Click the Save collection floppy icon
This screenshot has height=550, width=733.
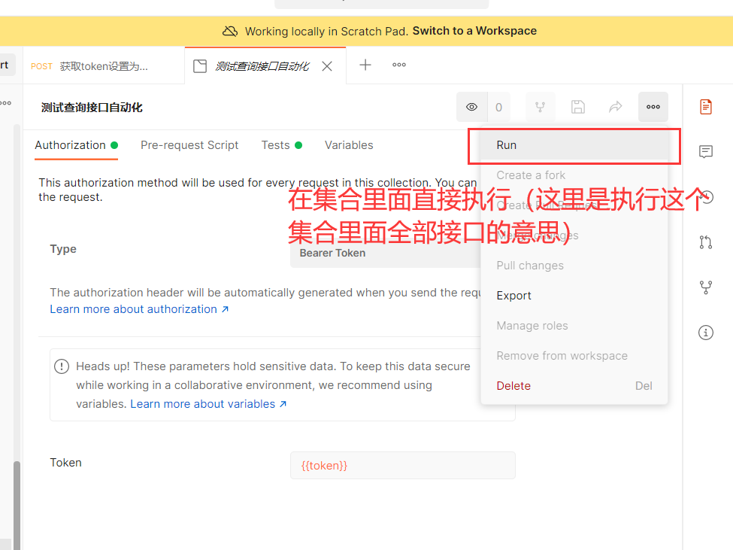[578, 107]
